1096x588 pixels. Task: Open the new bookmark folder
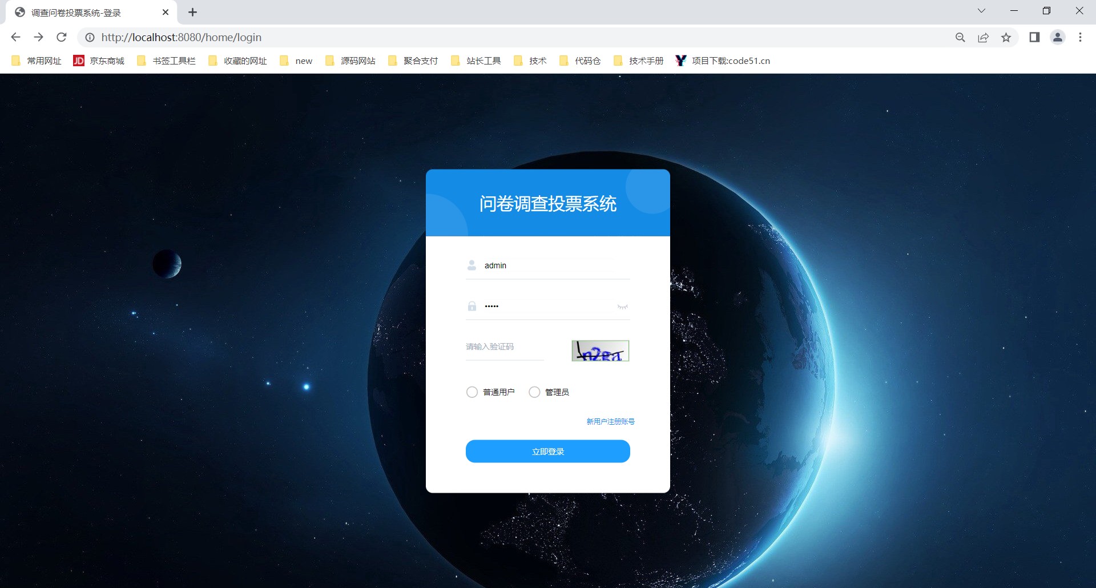click(x=296, y=61)
